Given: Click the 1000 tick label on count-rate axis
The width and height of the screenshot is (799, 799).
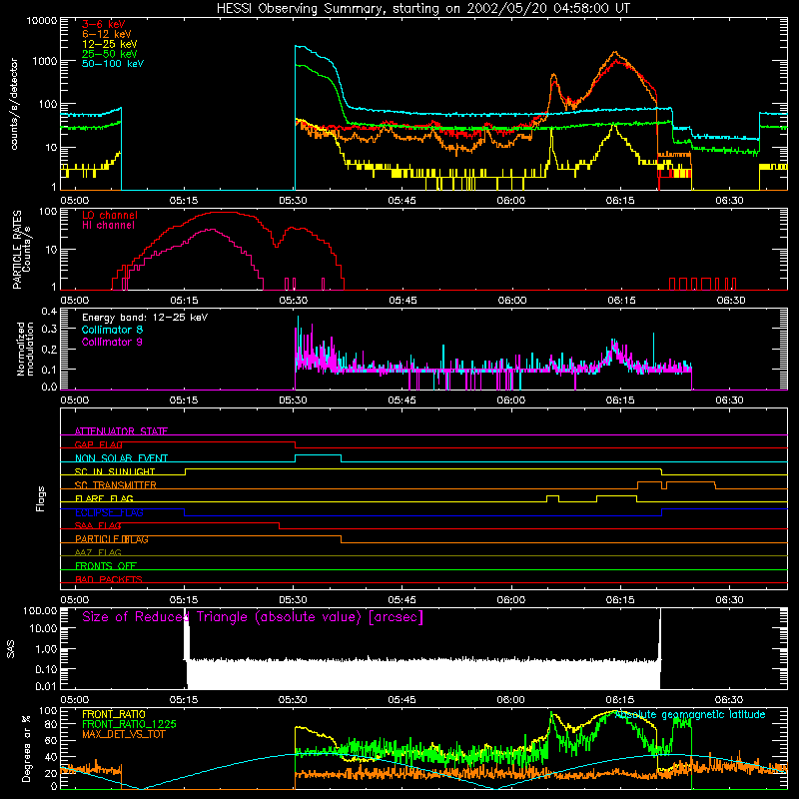Looking at the screenshot, I should click(45, 61).
